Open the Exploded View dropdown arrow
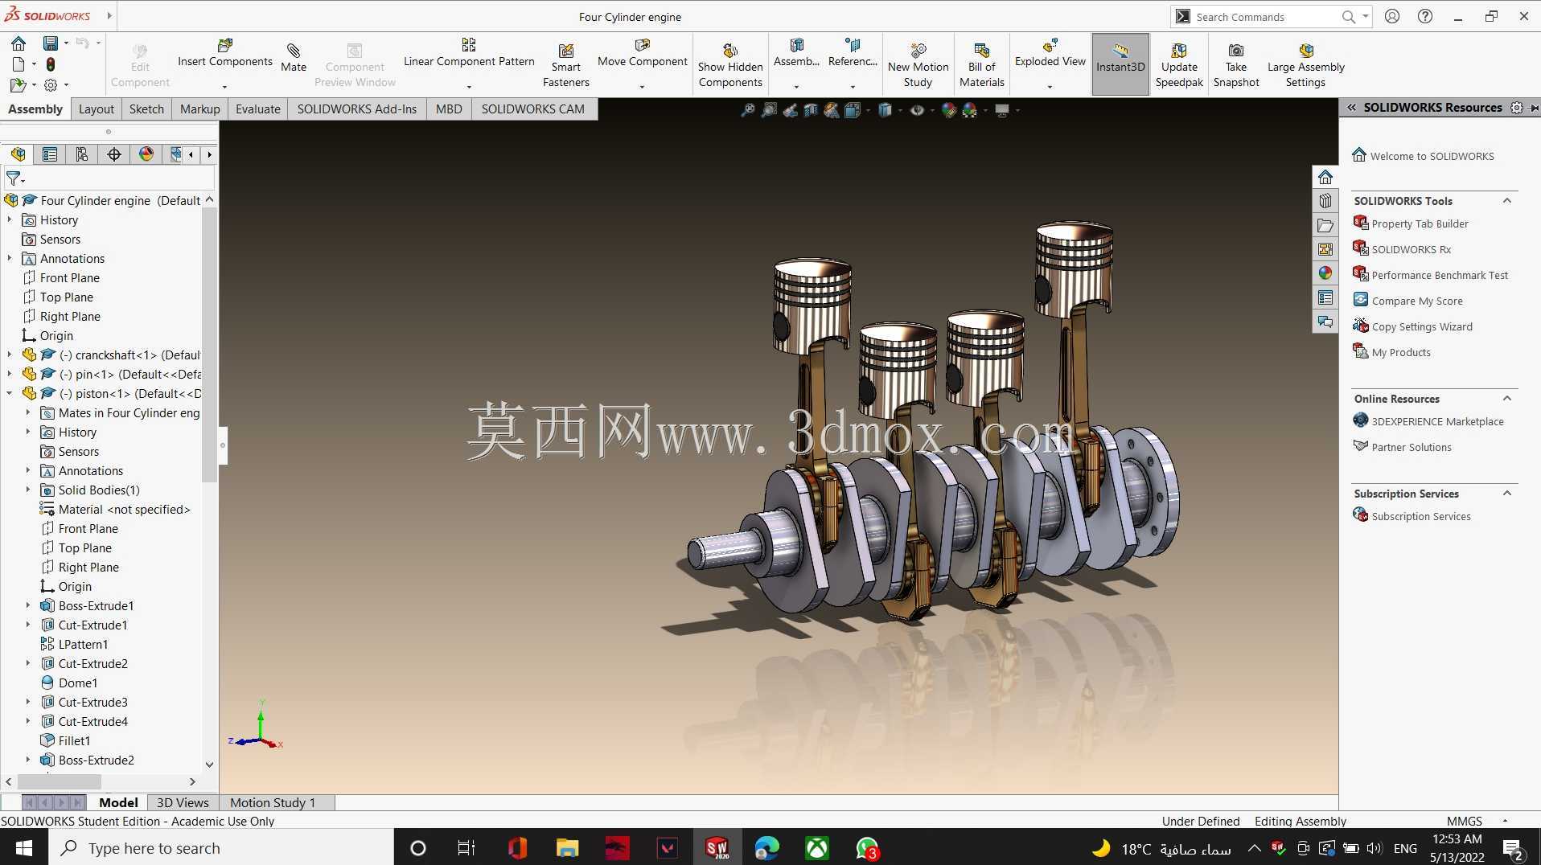 [x=1050, y=87]
